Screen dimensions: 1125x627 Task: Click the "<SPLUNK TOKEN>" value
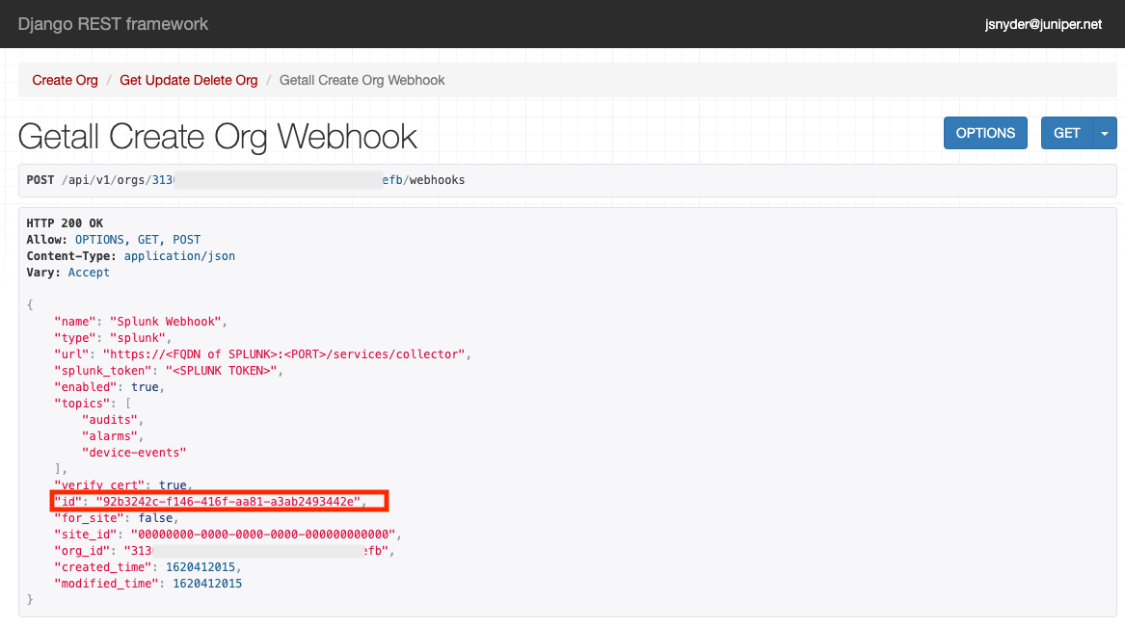[222, 371]
